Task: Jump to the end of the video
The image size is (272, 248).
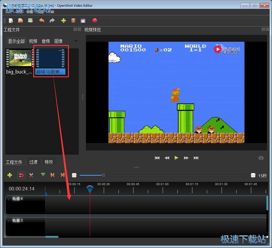Action: coord(196,158)
